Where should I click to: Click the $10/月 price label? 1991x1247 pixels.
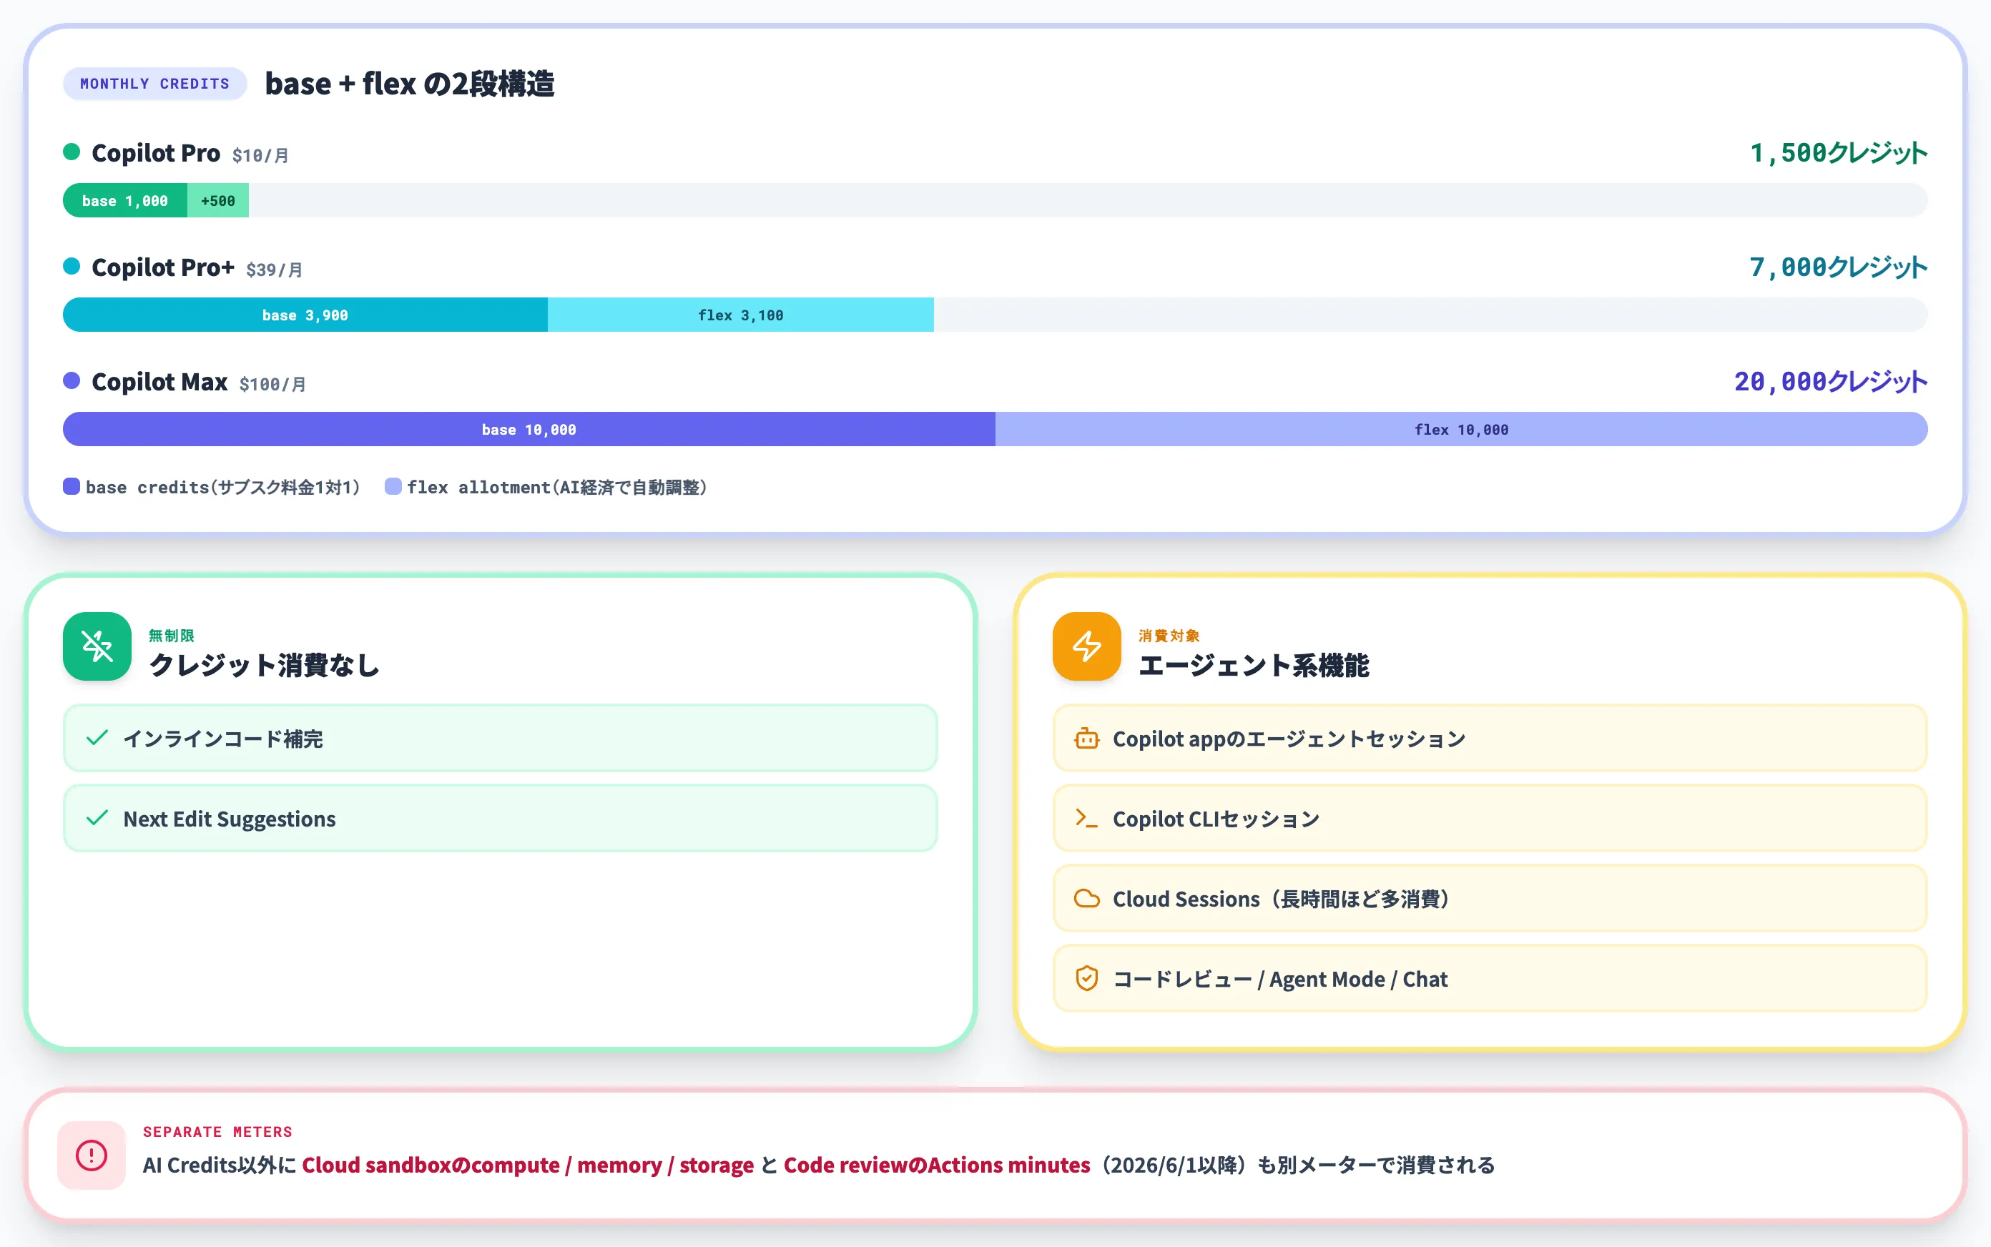tap(260, 155)
